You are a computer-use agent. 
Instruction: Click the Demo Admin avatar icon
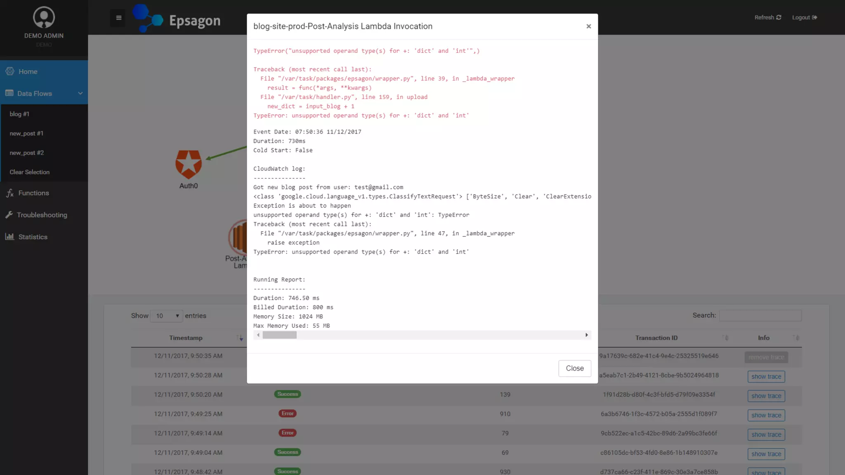coord(44,17)
